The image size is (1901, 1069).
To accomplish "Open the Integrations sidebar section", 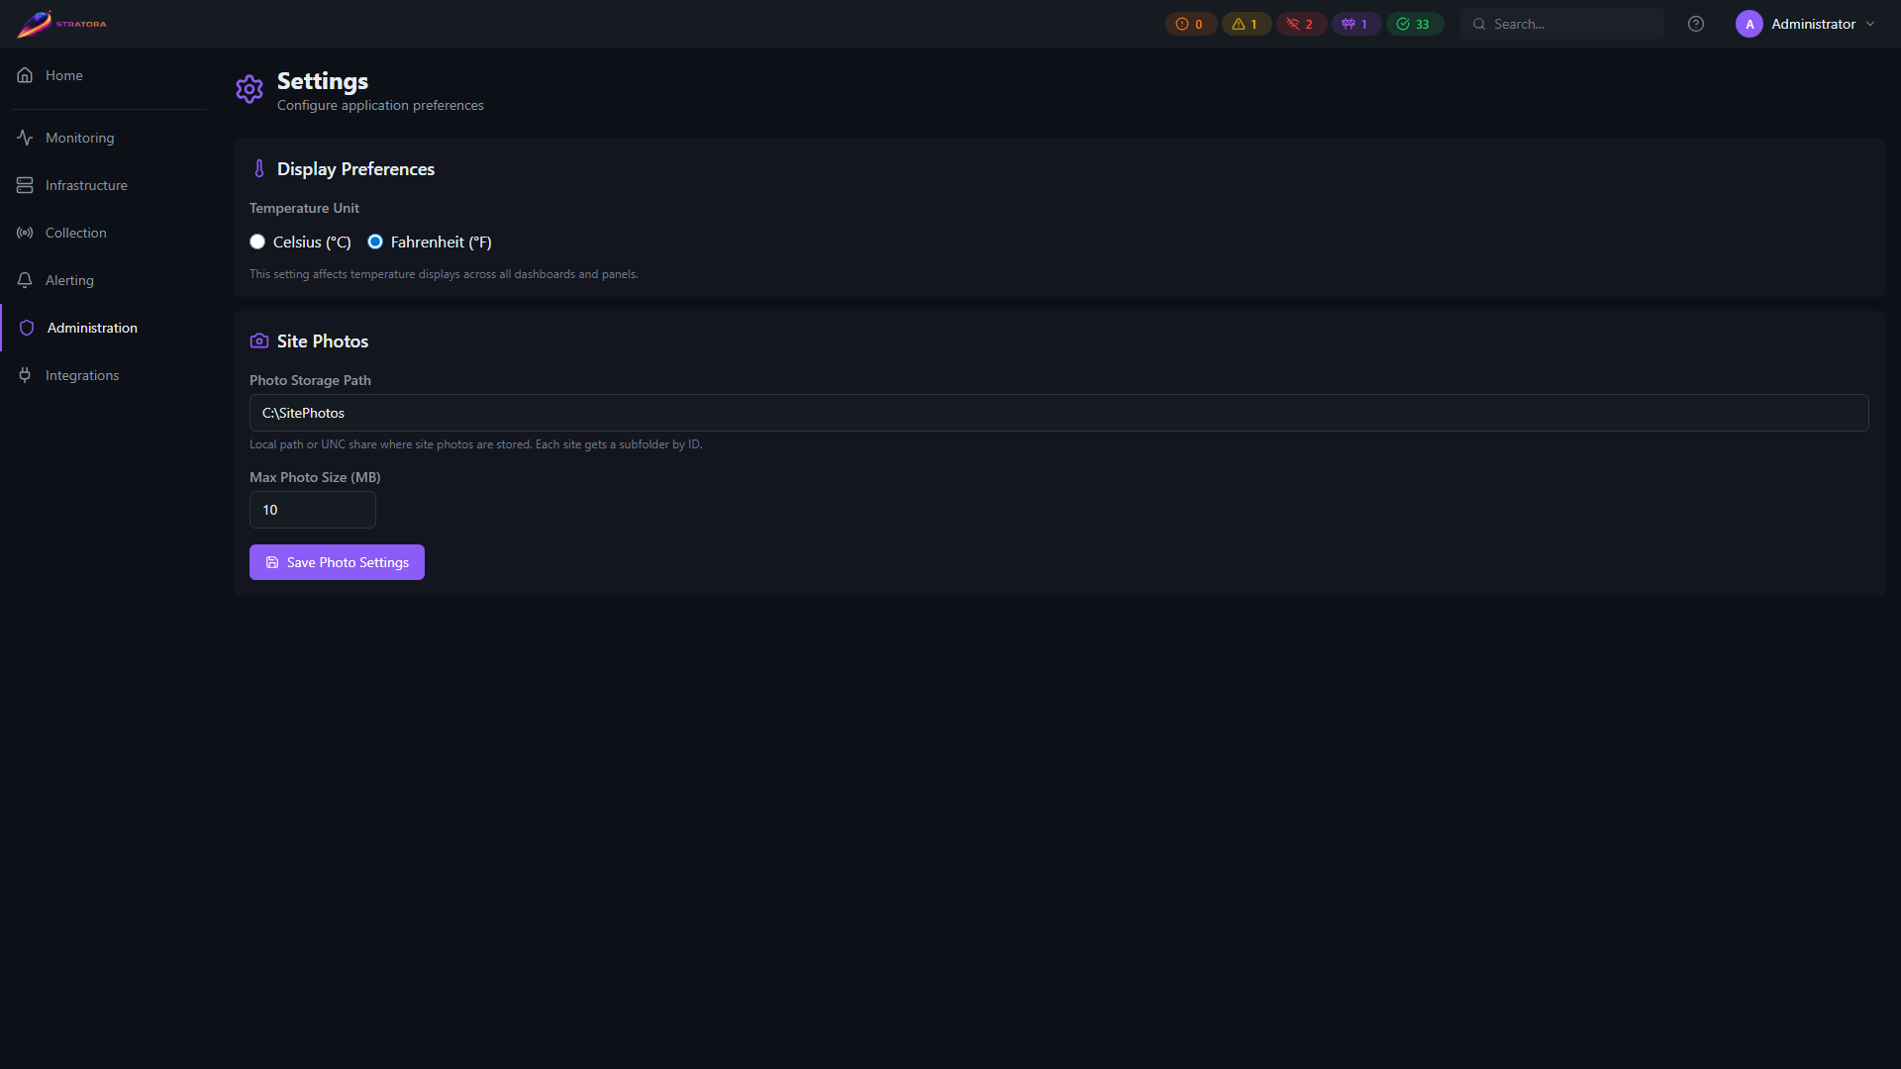I will tap(109, 375).
